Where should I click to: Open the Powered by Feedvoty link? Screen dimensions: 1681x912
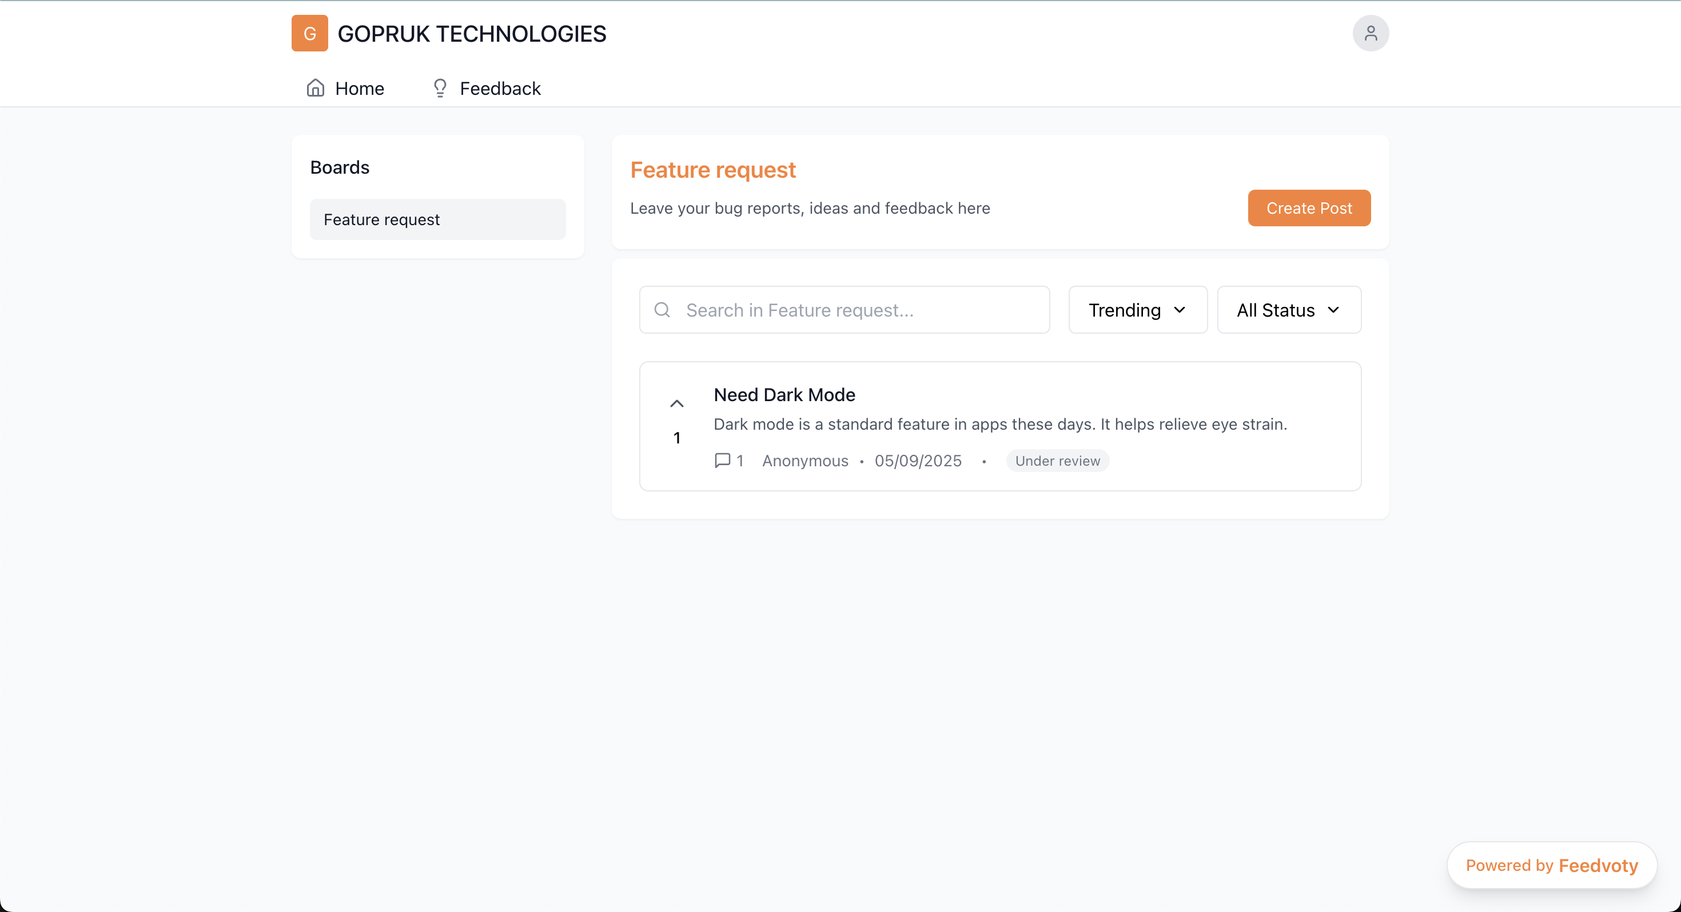[x=1551, y=865]
